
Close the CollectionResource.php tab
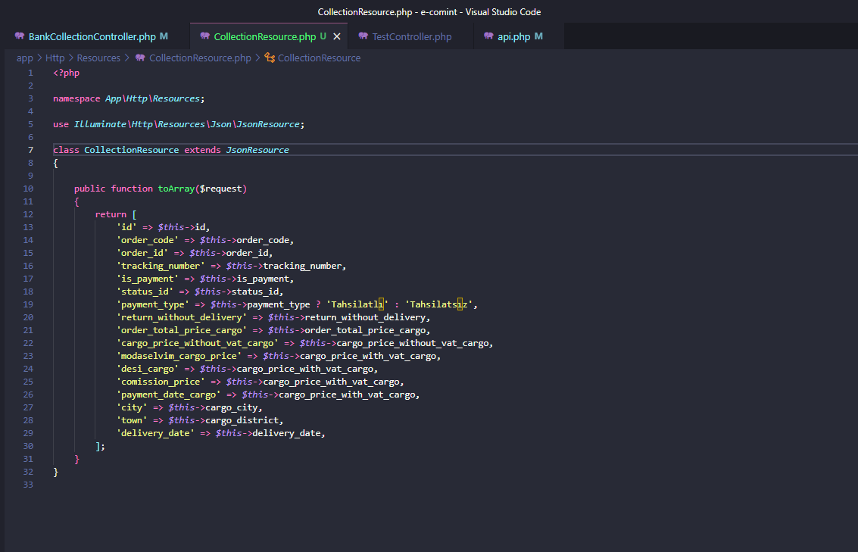(337, 36)
